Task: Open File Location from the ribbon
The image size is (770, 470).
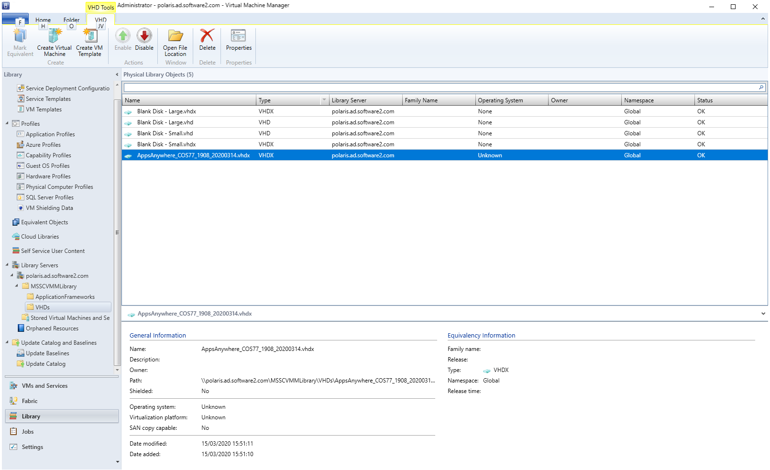Action: (175, 37)
